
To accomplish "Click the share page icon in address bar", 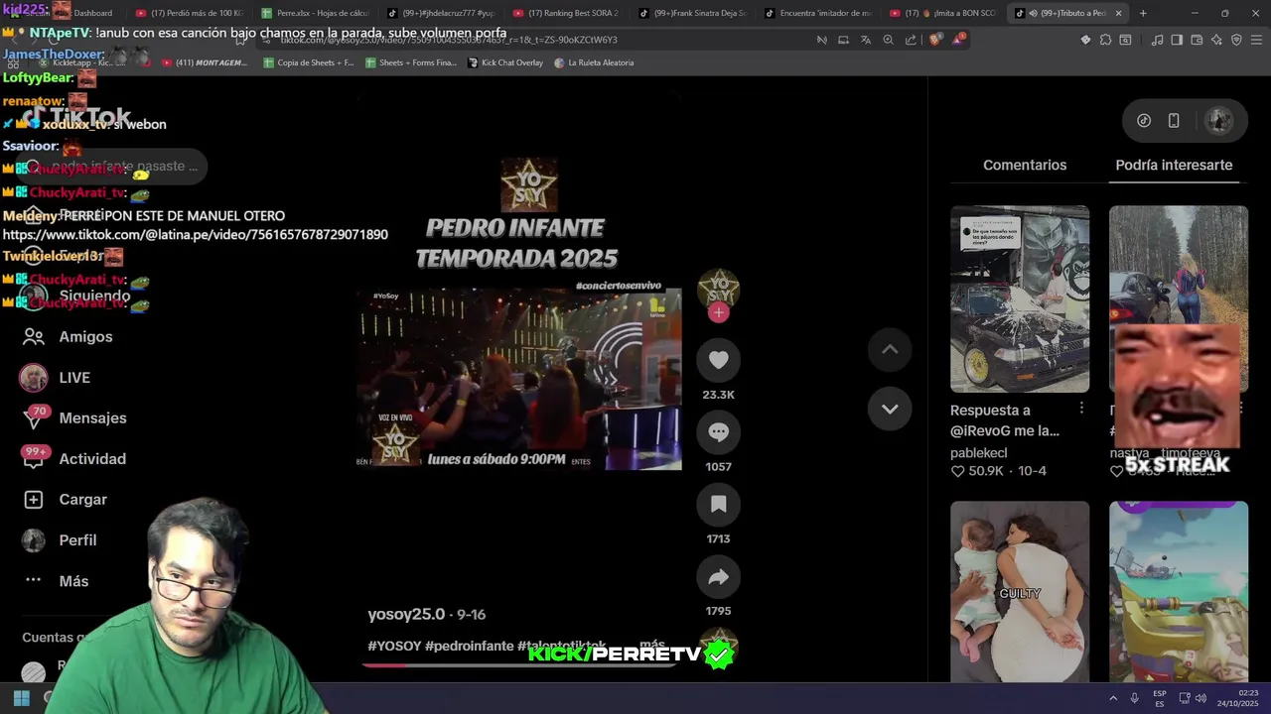I will pyautogui.click(x=911, y=40).
